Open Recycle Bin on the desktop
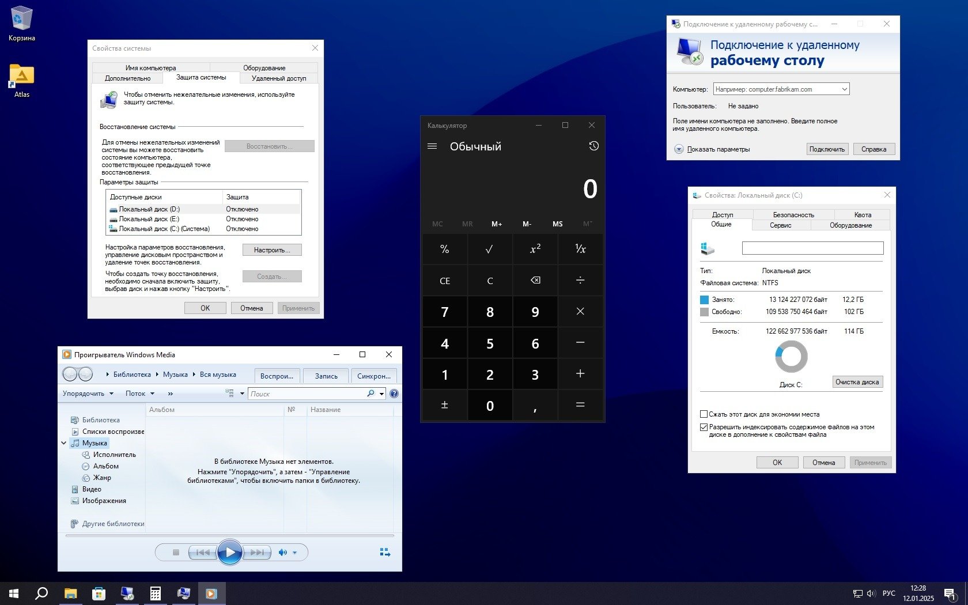Image resolution: width=968 pixels, height=605 pixels. point(21,20)
